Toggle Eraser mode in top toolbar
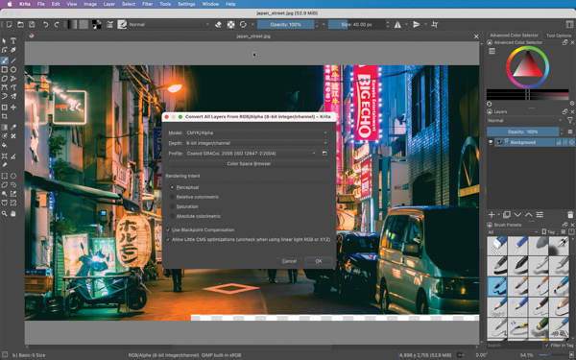 [218, 24]
